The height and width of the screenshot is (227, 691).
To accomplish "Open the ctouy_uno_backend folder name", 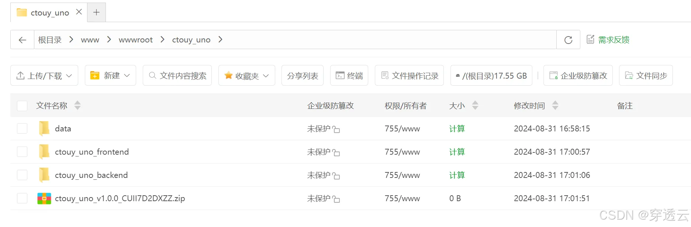I will 91,175.
